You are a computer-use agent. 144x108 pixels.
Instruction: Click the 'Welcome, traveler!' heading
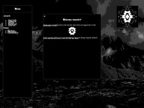pos(72,19)
